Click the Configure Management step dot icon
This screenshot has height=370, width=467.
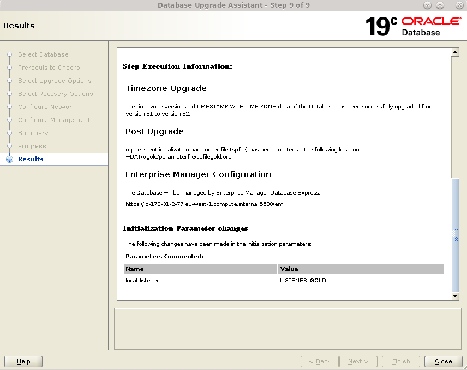pos(9,120)
